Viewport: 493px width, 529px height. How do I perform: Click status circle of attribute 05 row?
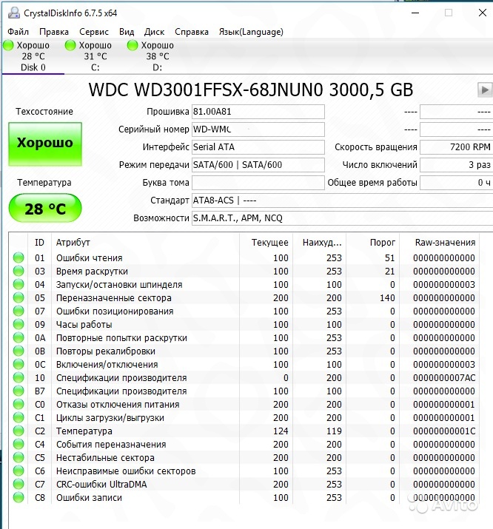click(19, 297)
